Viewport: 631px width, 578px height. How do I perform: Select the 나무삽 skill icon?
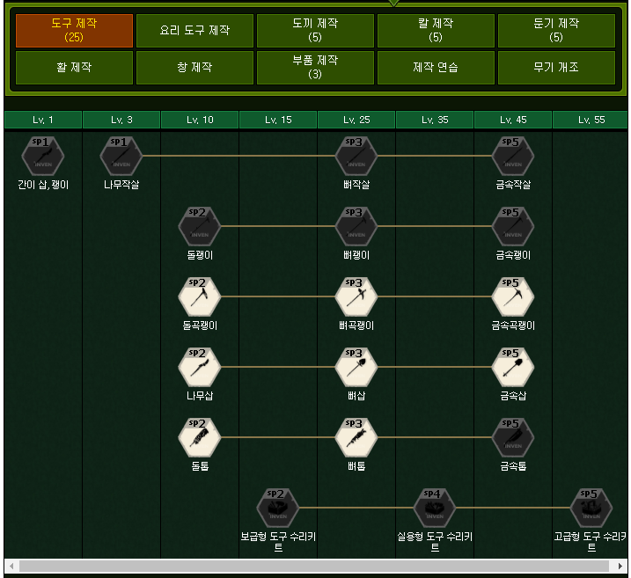(200, 367)
